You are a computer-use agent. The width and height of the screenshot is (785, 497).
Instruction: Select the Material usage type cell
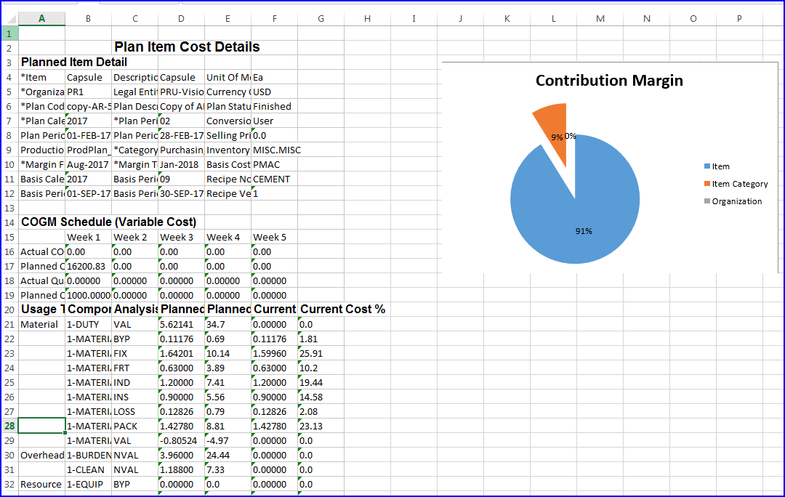(x=41, y=324)
